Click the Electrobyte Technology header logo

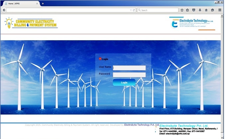[x=191, y=24]
